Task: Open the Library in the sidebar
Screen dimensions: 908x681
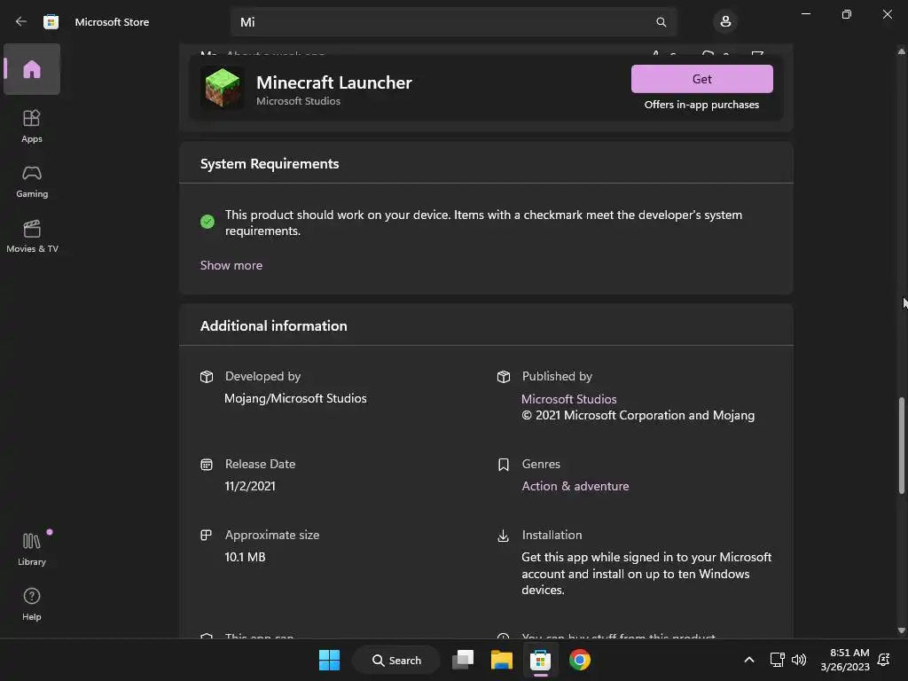Action: 32,549
